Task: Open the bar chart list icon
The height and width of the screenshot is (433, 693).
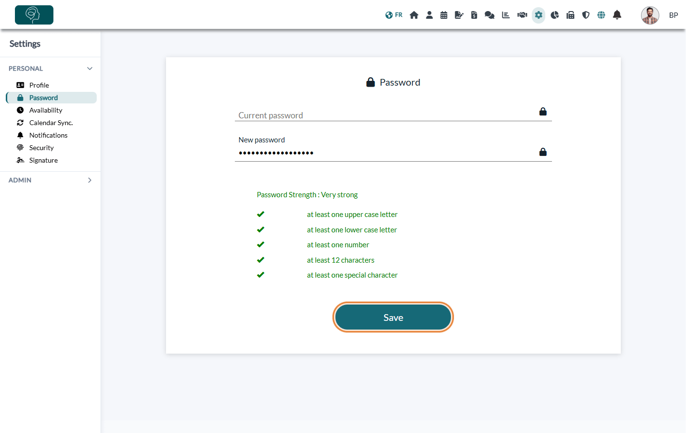Action: click(506, 15)
